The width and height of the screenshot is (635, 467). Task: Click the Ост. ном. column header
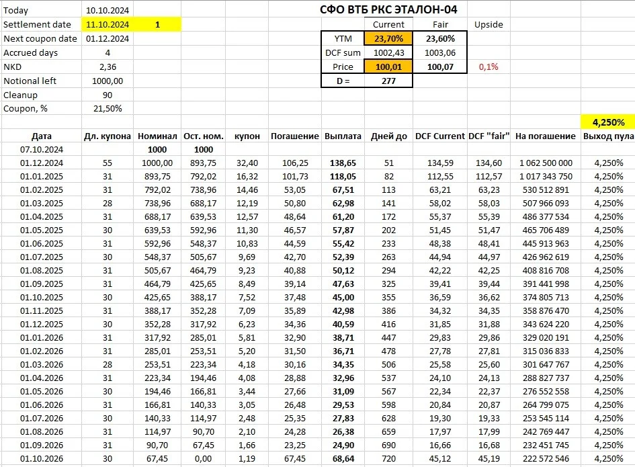point(204,136)
